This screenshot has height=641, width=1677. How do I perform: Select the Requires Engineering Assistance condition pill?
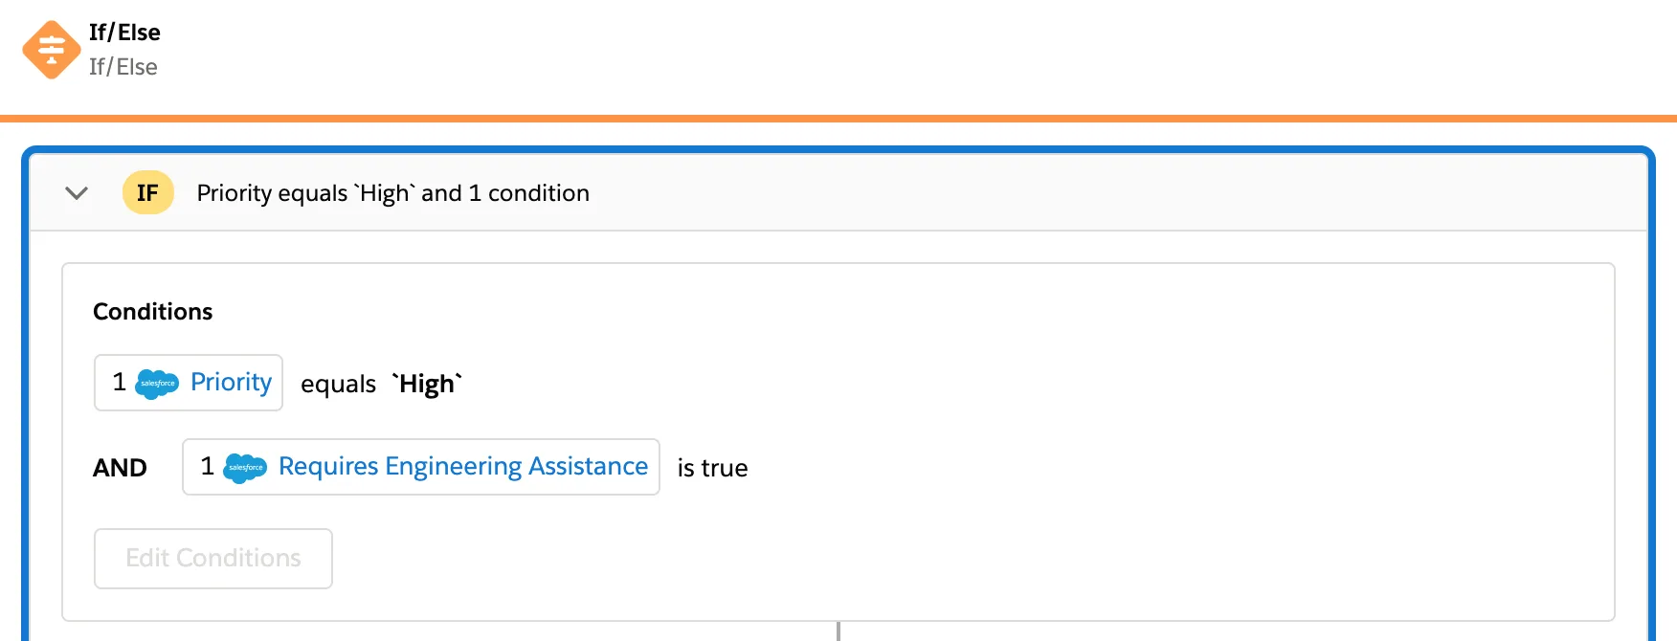(421, 467)
